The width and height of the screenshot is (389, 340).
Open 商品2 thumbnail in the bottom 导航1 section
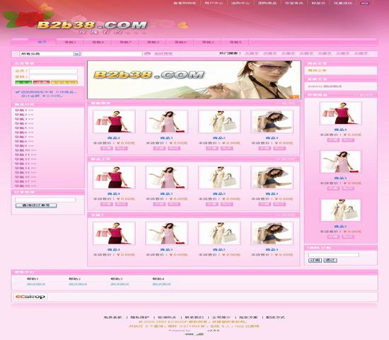click(219, 233)
